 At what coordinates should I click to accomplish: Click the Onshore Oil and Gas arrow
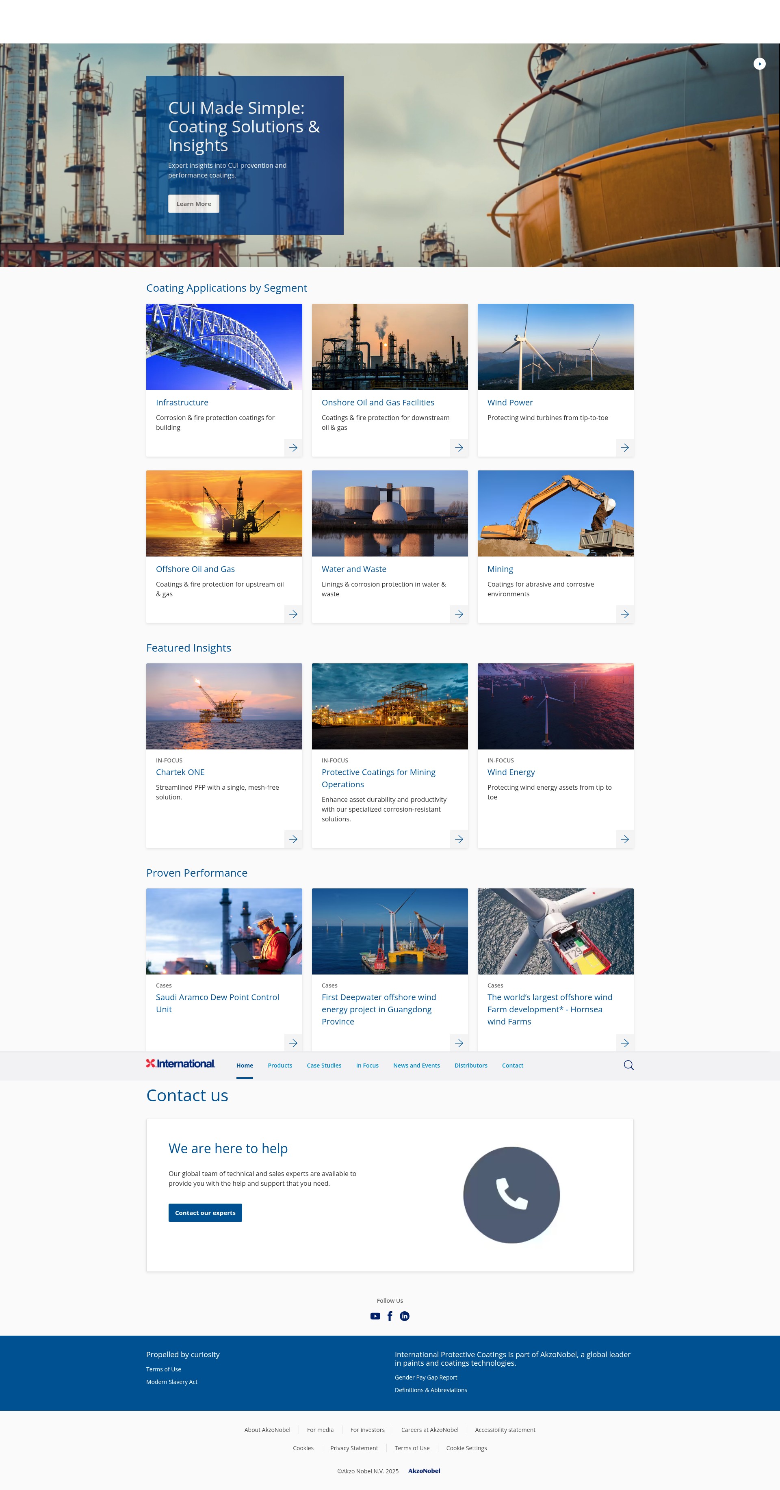pos(459,448)
